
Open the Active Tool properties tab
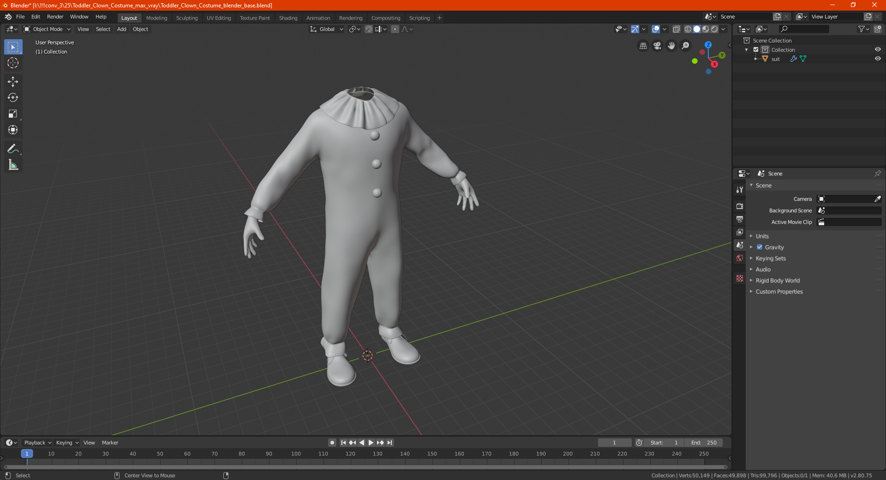(x=740, y=189)
